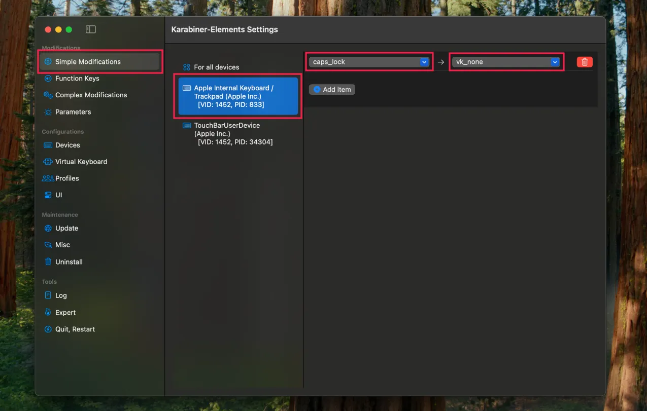Viewport: 647px width, 411px height.
Task: Click the Log document icon
Action: (48, 295)
